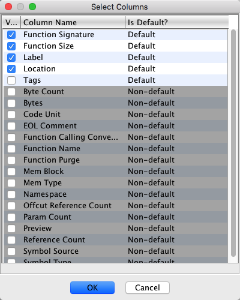The width and height of the screenshot is (240, 300).
Task: Click the V... visibility column header
Action: pyautogui.click(x=11, y=22)
